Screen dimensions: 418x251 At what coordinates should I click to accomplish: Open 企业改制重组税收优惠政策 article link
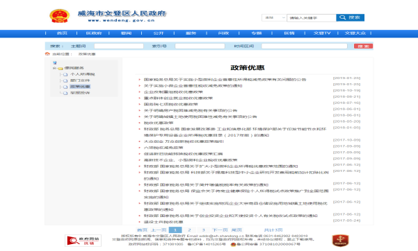coord(173,92)
